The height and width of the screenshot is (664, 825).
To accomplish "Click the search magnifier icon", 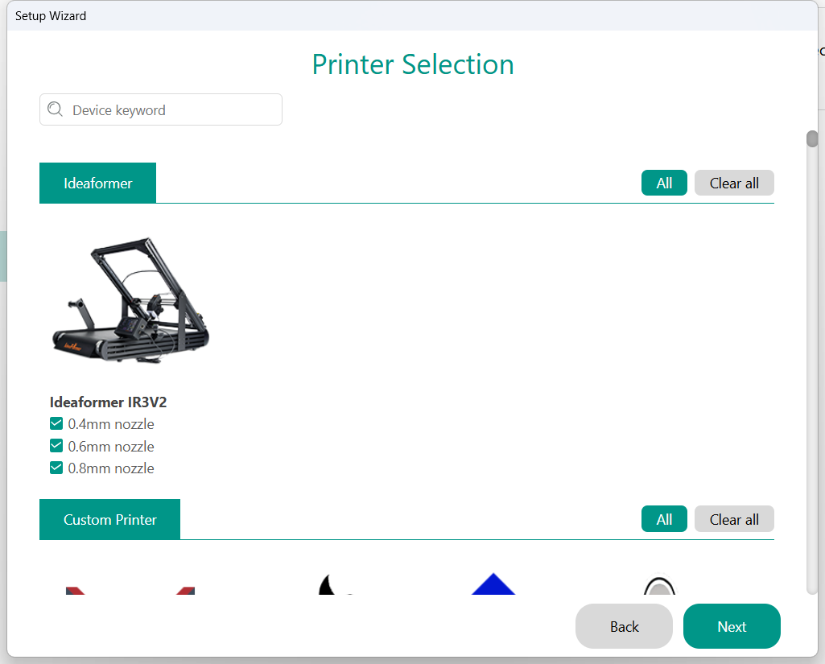I will click(55, 109).
